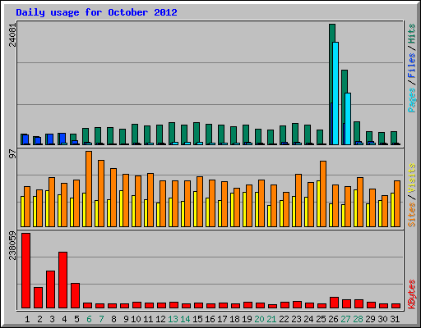The height and width of the screenshot is (328, 421).
Task: Select the red KBytes bar for day 2
Action: pos(38,298)
